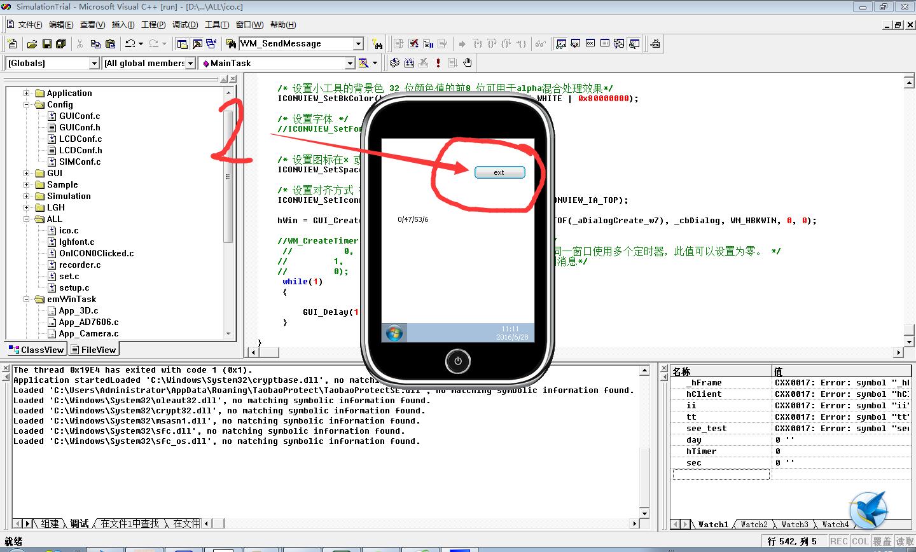
Task: Select GUIConf.c in file tree
Action: [x=80, y=116]
